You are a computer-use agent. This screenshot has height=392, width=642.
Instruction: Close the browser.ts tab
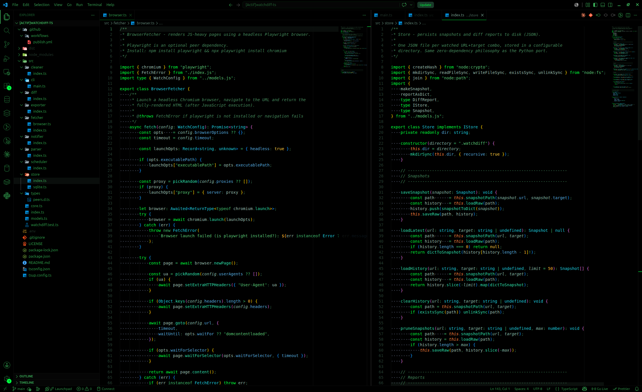click(130, 15)
